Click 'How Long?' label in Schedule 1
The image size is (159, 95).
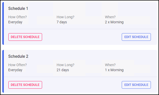(65, 17)
